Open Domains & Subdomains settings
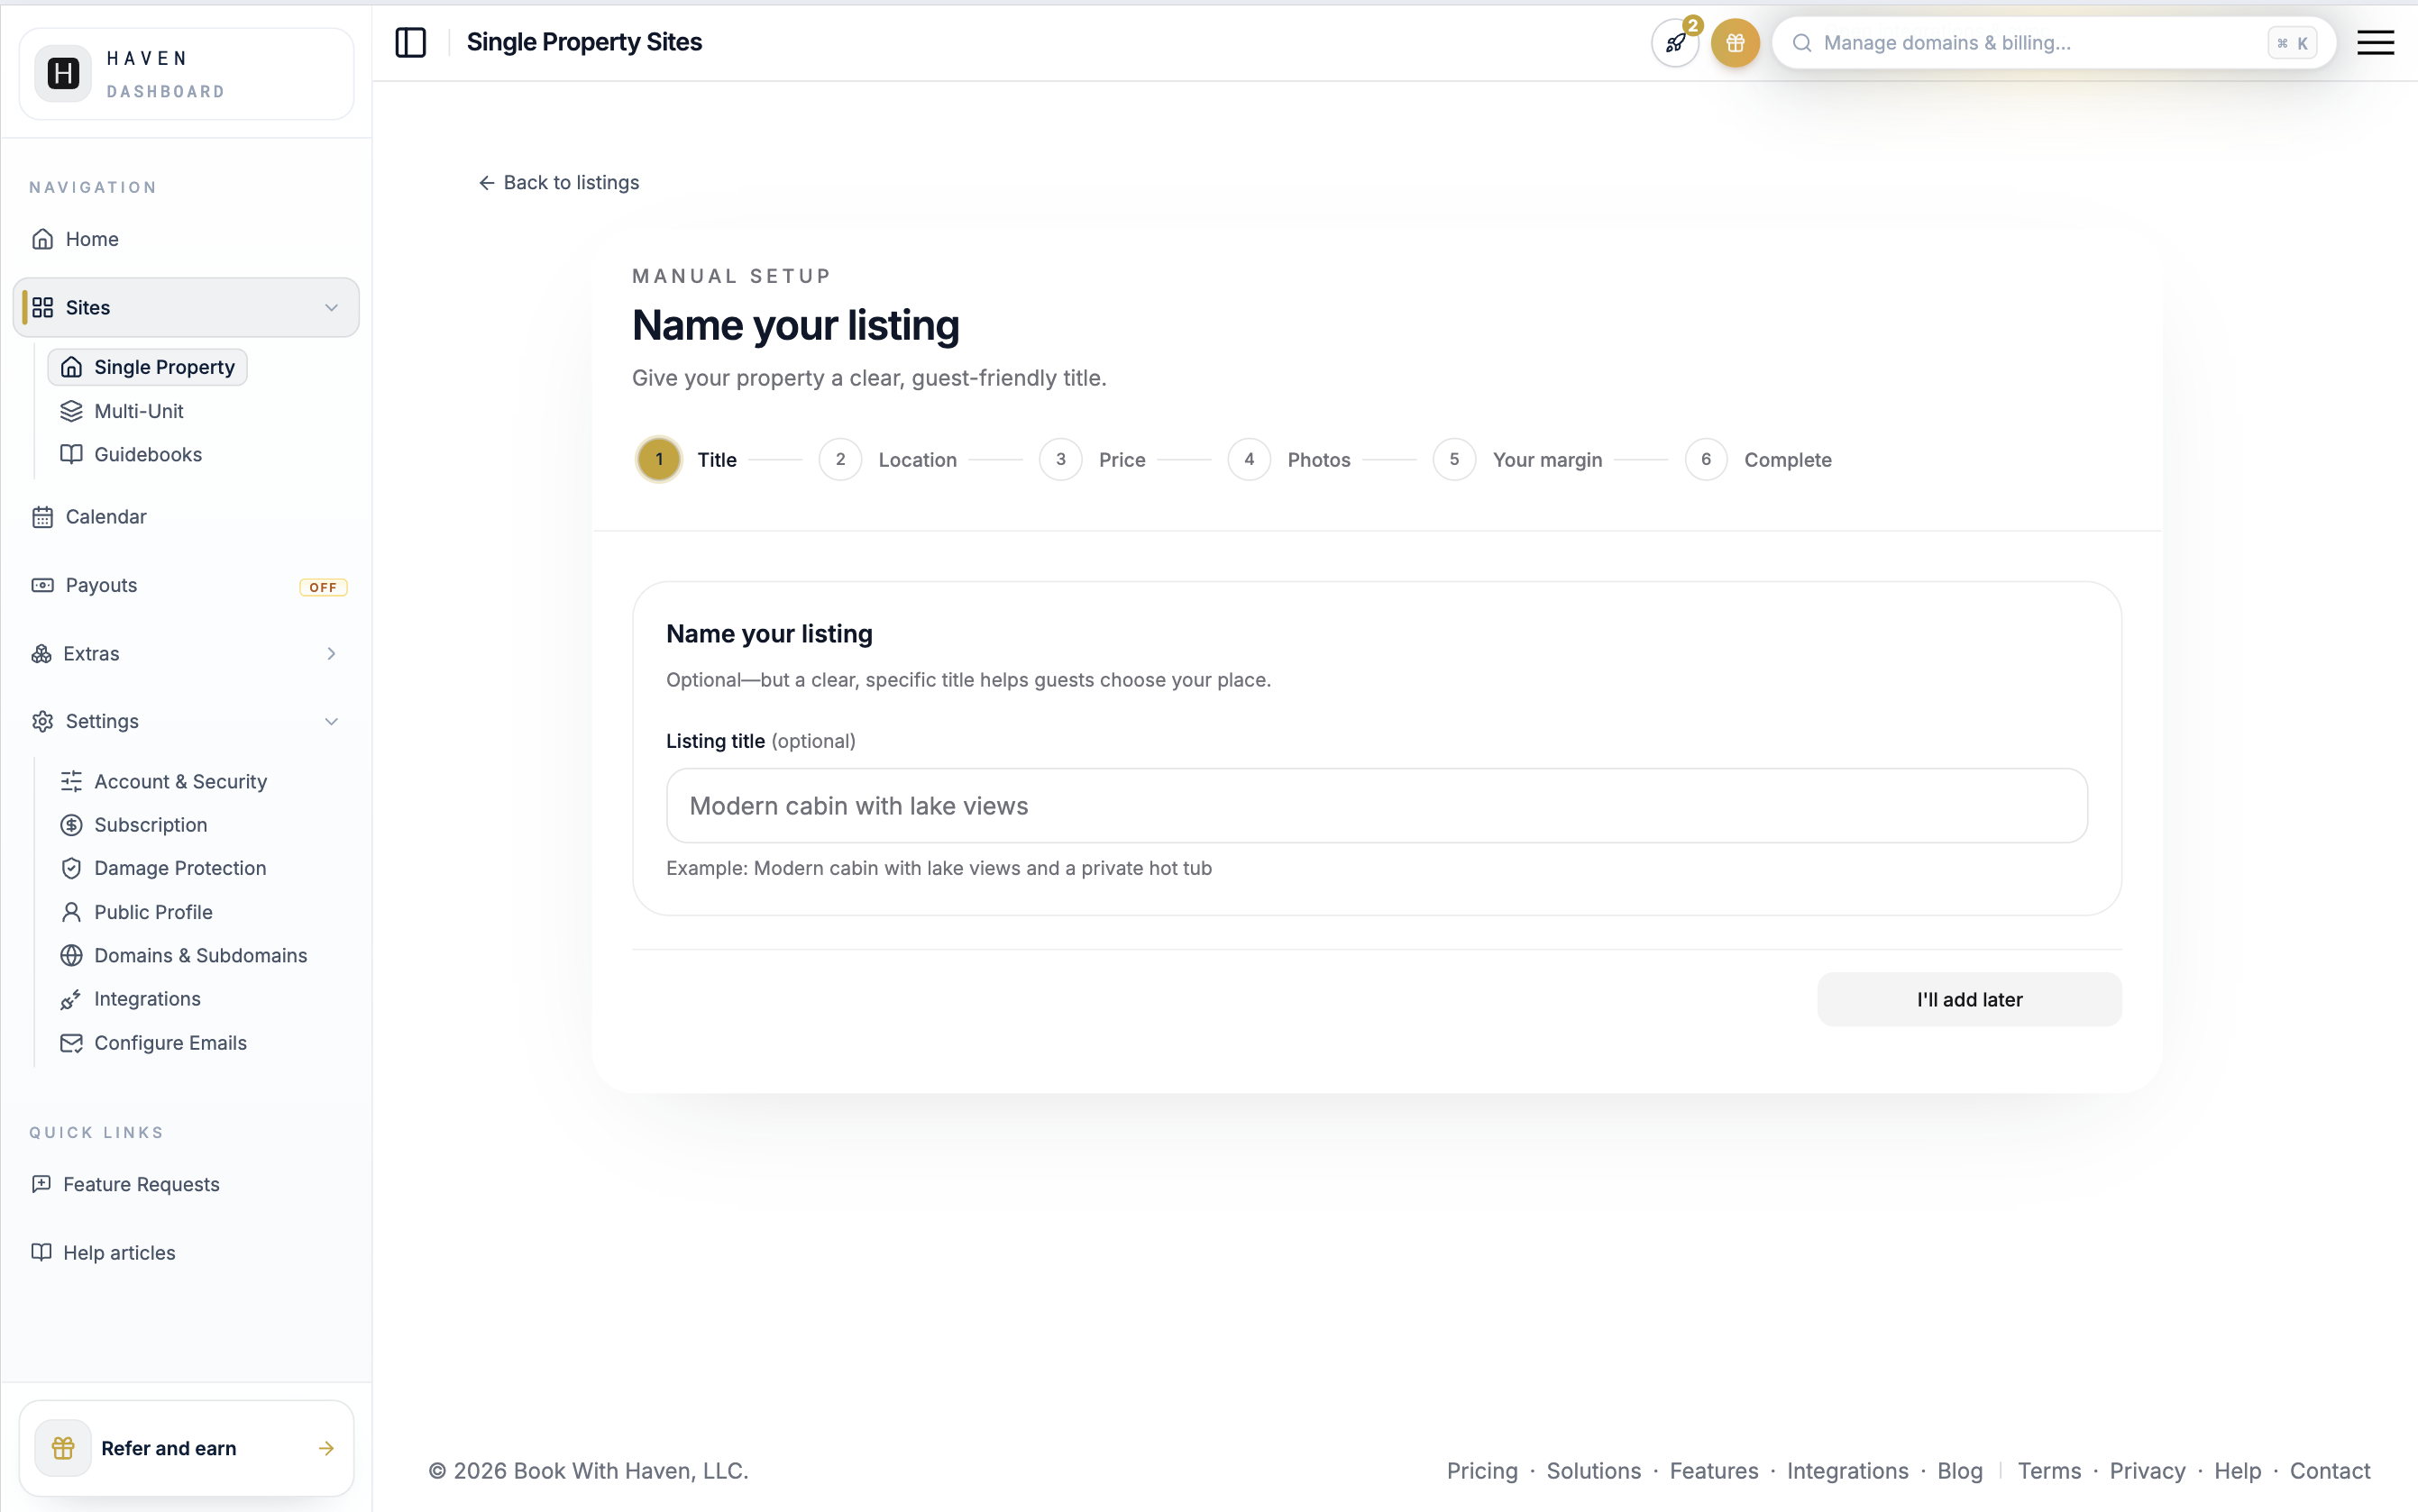The width and height of the screenshot is (2418, 1512). [x=184, y=955]
